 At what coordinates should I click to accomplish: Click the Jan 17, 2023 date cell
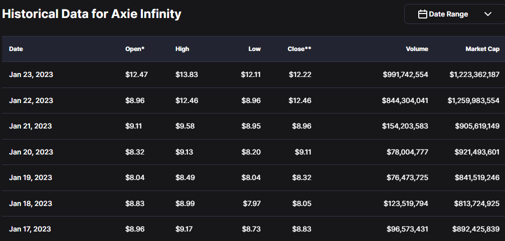click(x=31, y=229)
